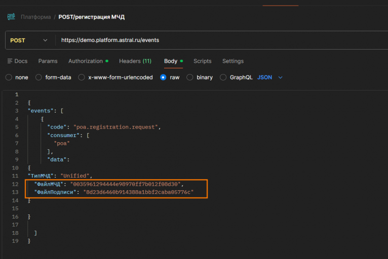Choose the form-data body option
The width and height of the screenshot is (388, 259).
pos(39,77)
